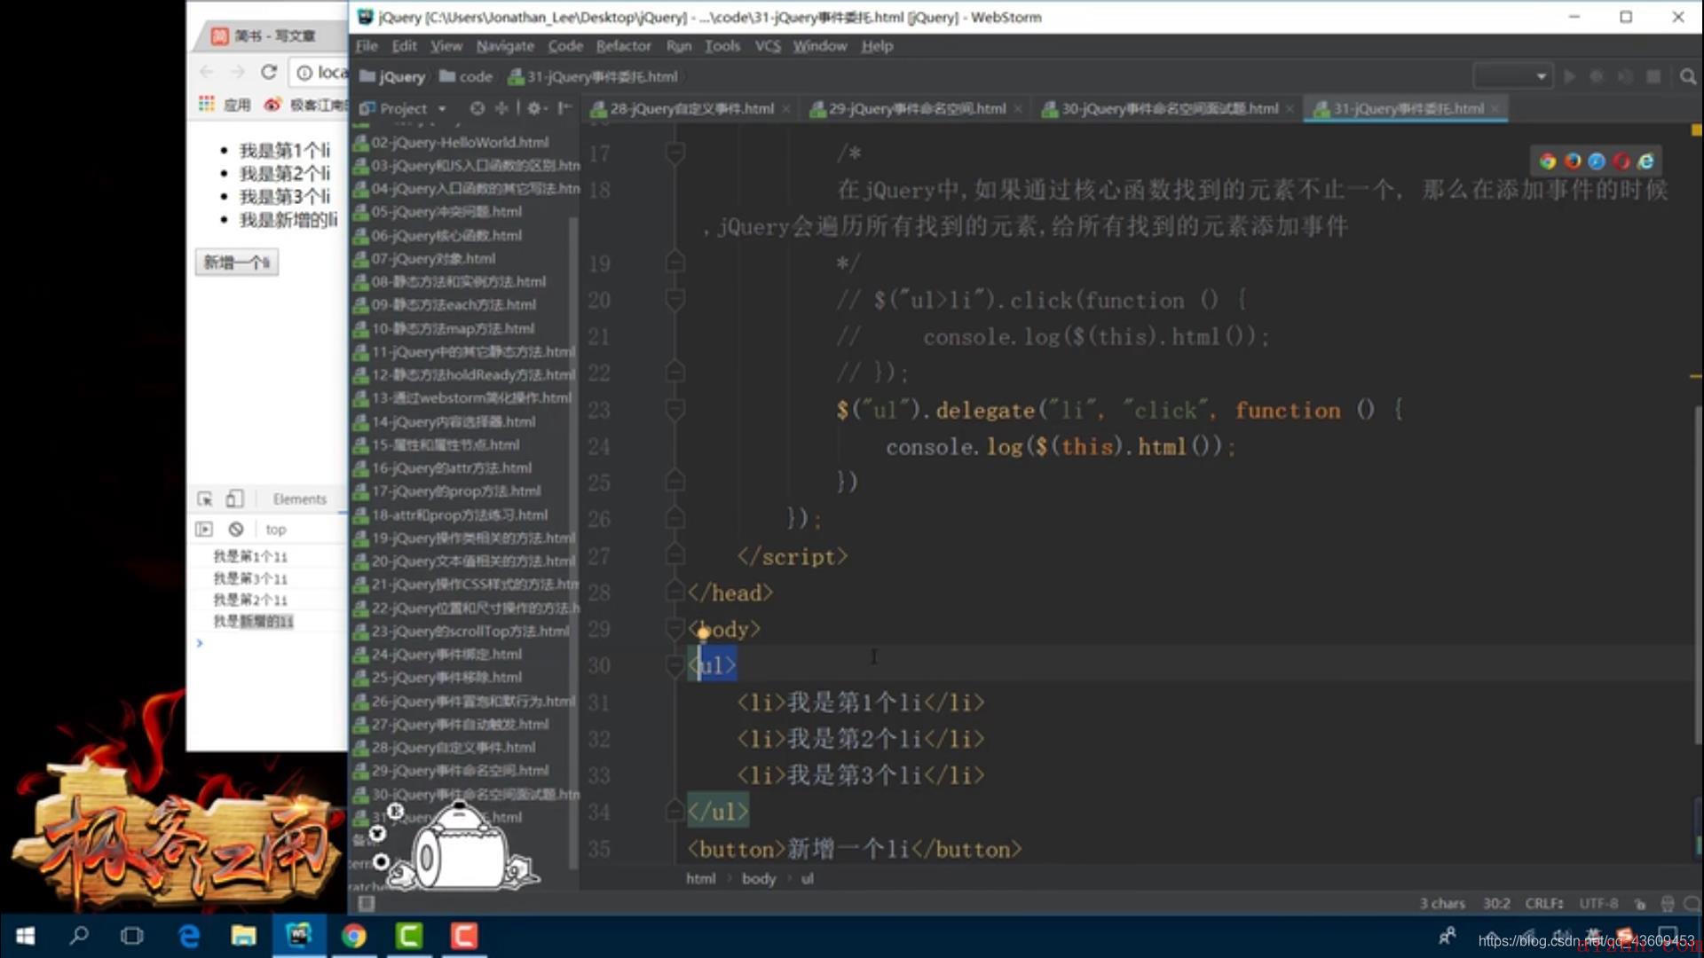Click Chrome back arrow

tap(207, 72)
